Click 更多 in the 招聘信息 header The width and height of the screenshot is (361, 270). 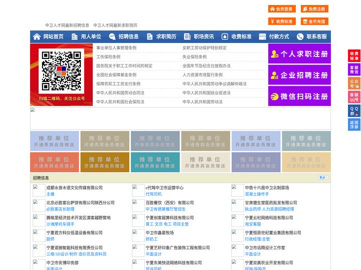pyautogui.click(x=323, y=177)
